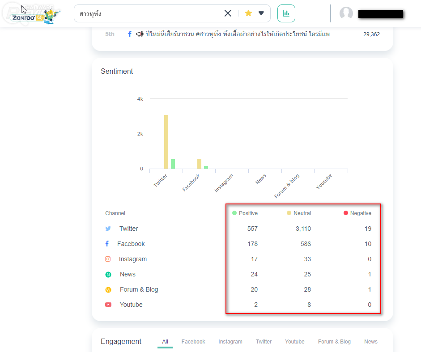The height and width of the screenshot is (352, 421).
Task: Toggle the Neutral legend yellow dot
Action: 289,213
